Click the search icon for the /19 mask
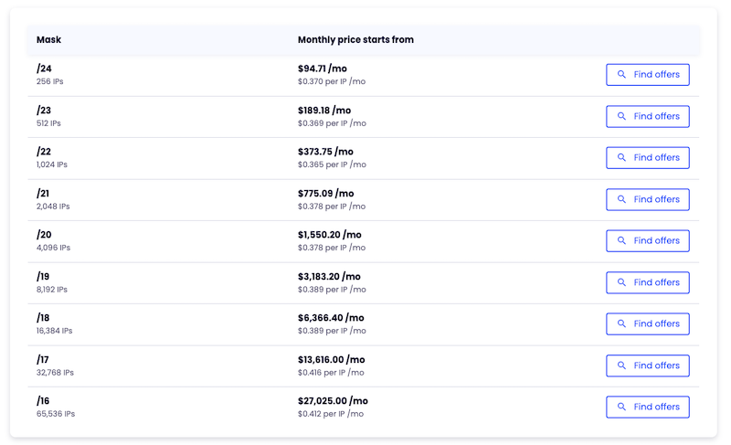Viewport: 731px width, 445px height. [x=621, y=282]
